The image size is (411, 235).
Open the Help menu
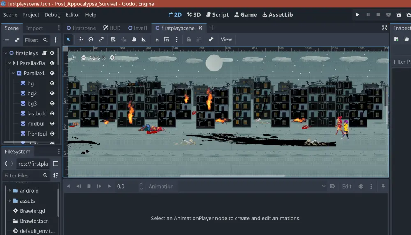tap(91, 15)
